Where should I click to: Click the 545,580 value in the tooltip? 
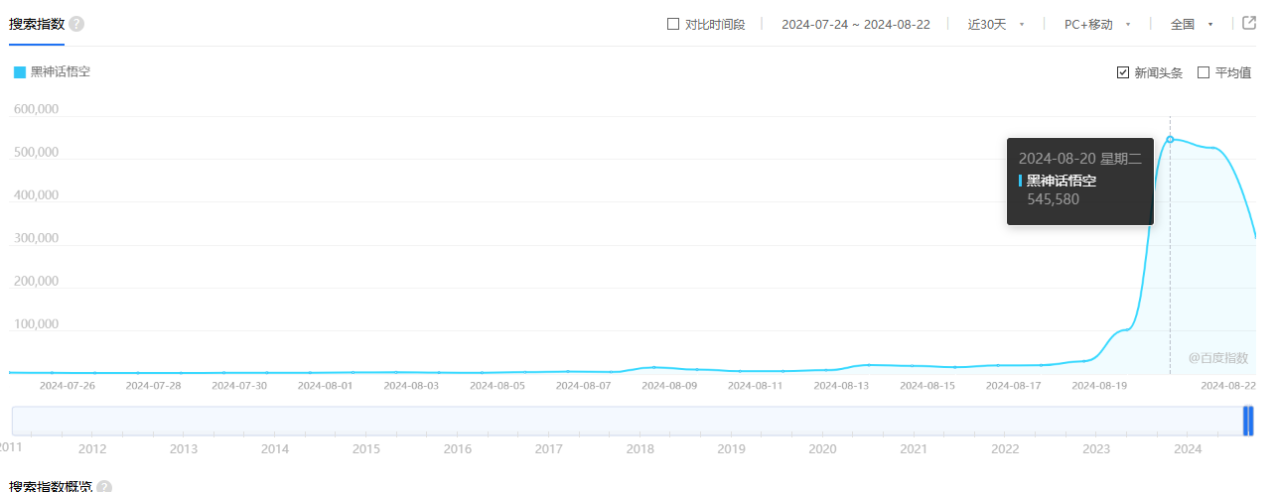[1053, 199]
